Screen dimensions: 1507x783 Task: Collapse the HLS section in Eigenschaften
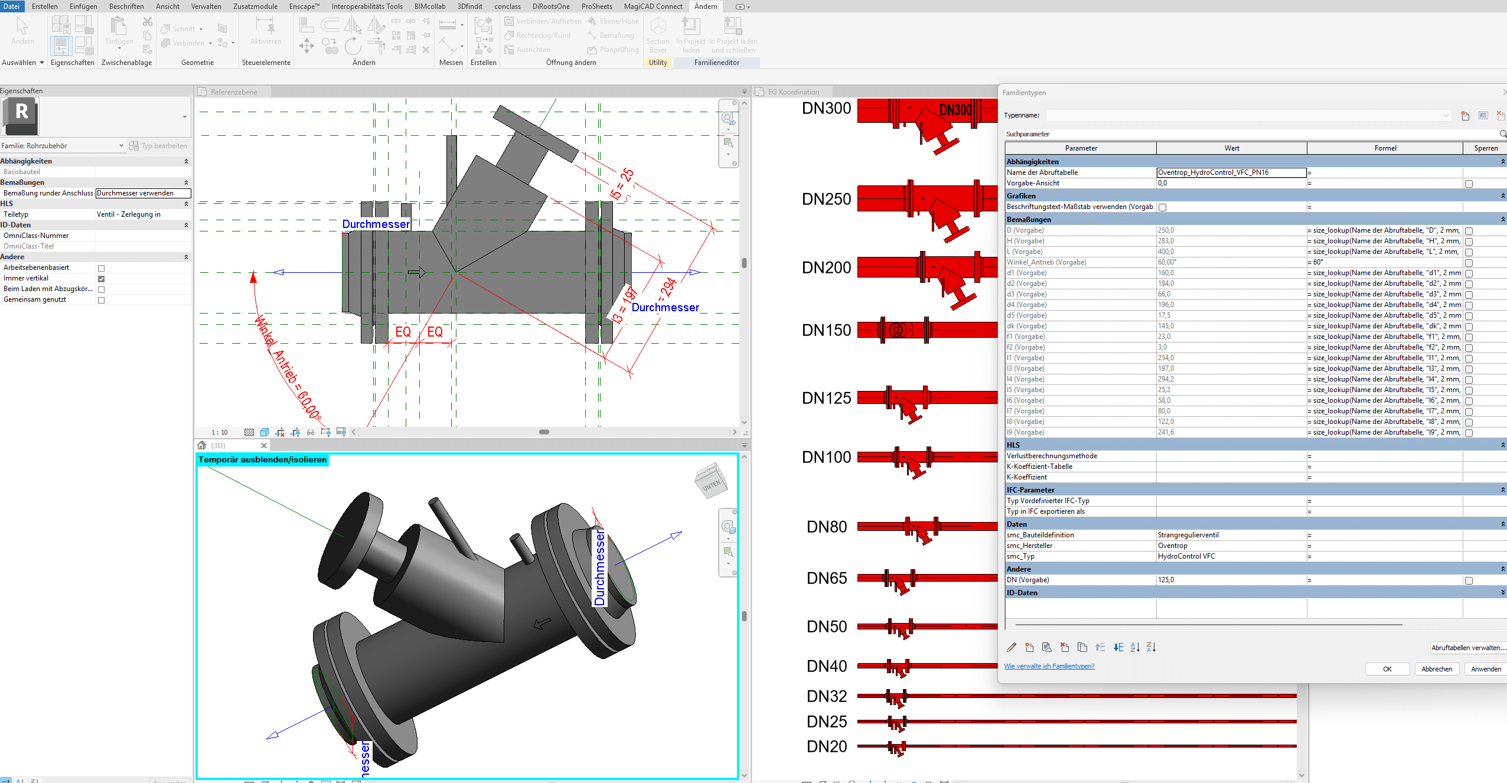point(186,204)
